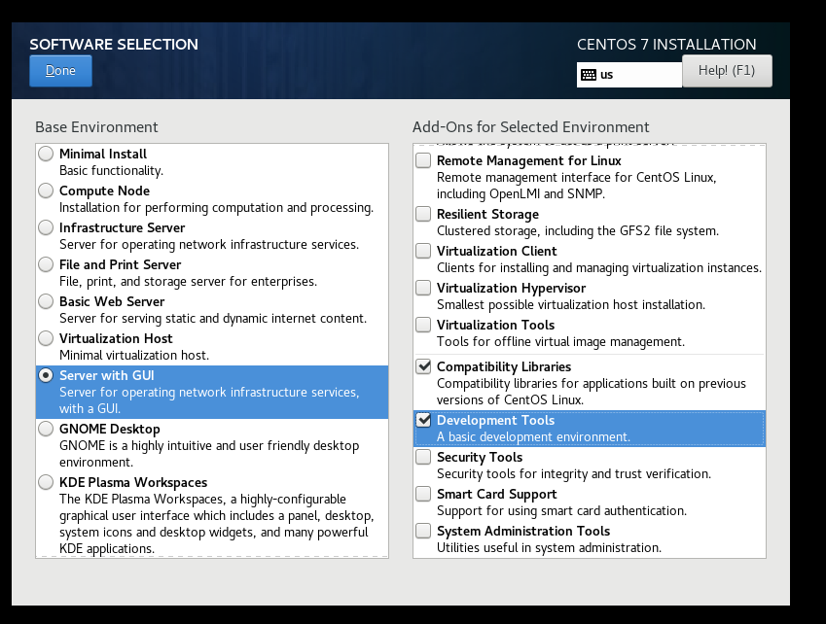Image resolution: width=826 pixels, height=624 pixels.
Task: Click 'File, print, and storage server for enterprises.'
Action: [x=188, y=282]
